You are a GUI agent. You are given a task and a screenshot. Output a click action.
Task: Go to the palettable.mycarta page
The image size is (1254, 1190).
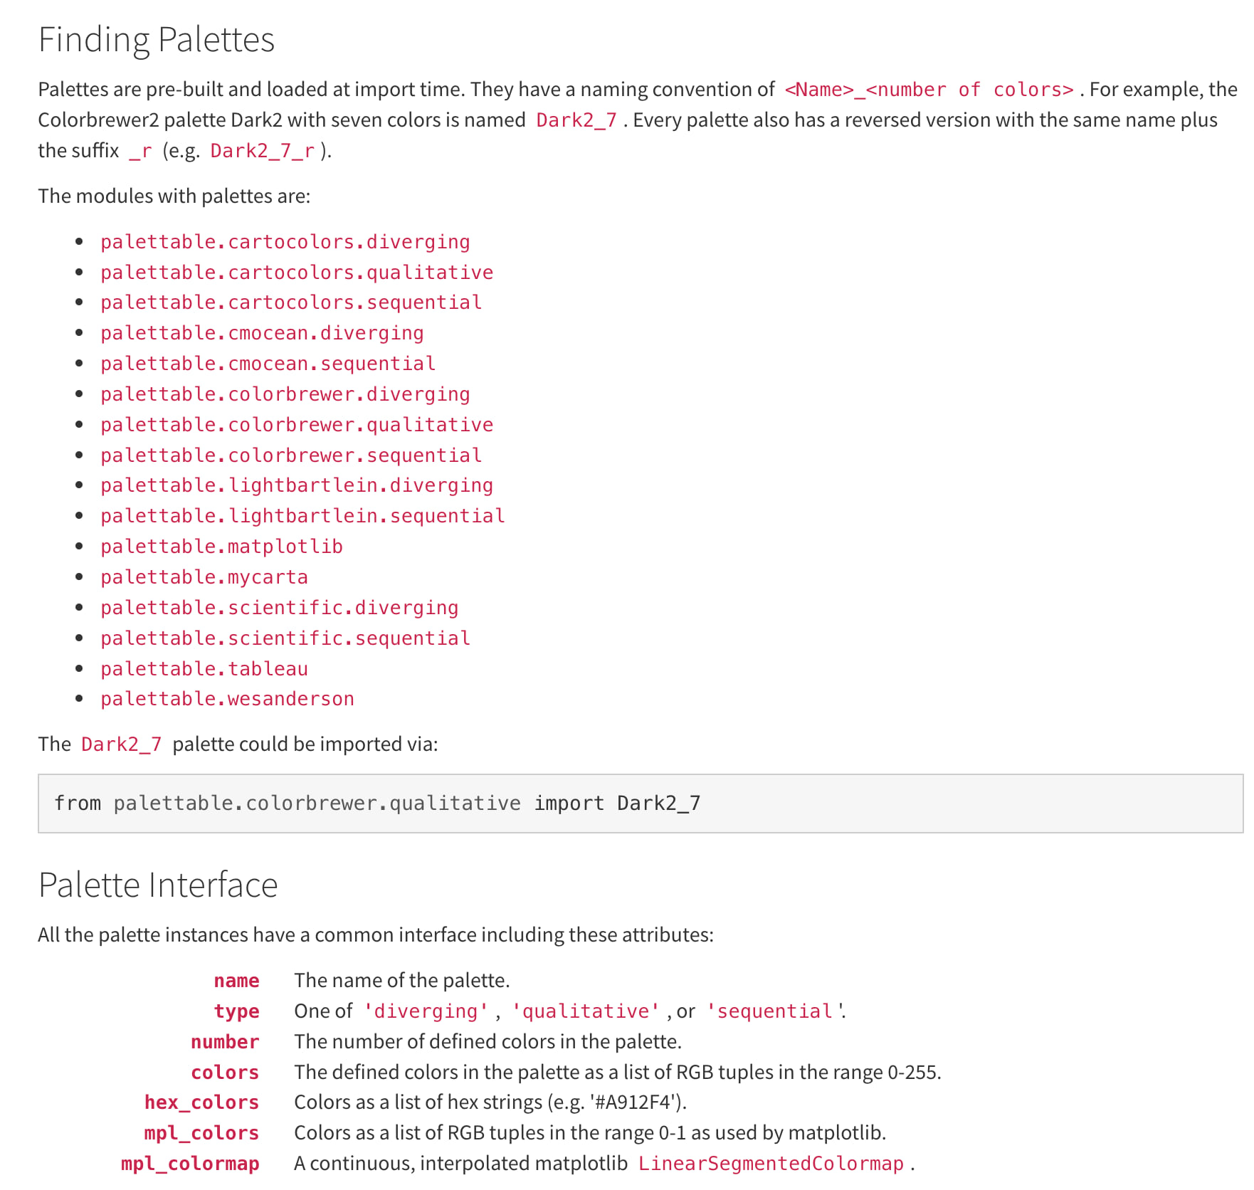point(204,577)
